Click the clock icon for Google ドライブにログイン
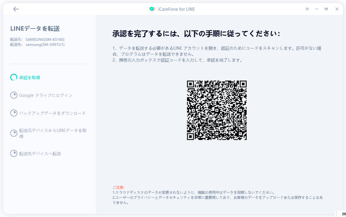This screenshot has width=346, height=217. point(14,95)
